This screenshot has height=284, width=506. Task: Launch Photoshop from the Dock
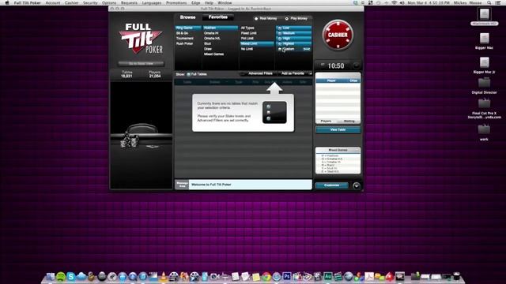[x=286, y=277]
